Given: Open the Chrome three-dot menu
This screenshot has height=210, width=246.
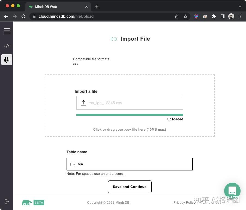Looking at the screenshot, I should tap(240, 16).
